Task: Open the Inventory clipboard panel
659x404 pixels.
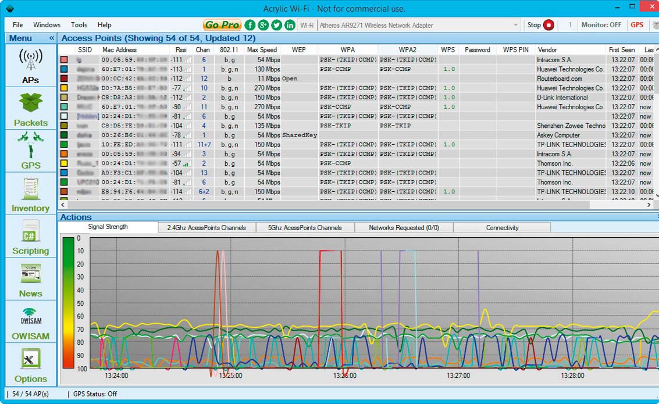Action: [x=31, y=194]
